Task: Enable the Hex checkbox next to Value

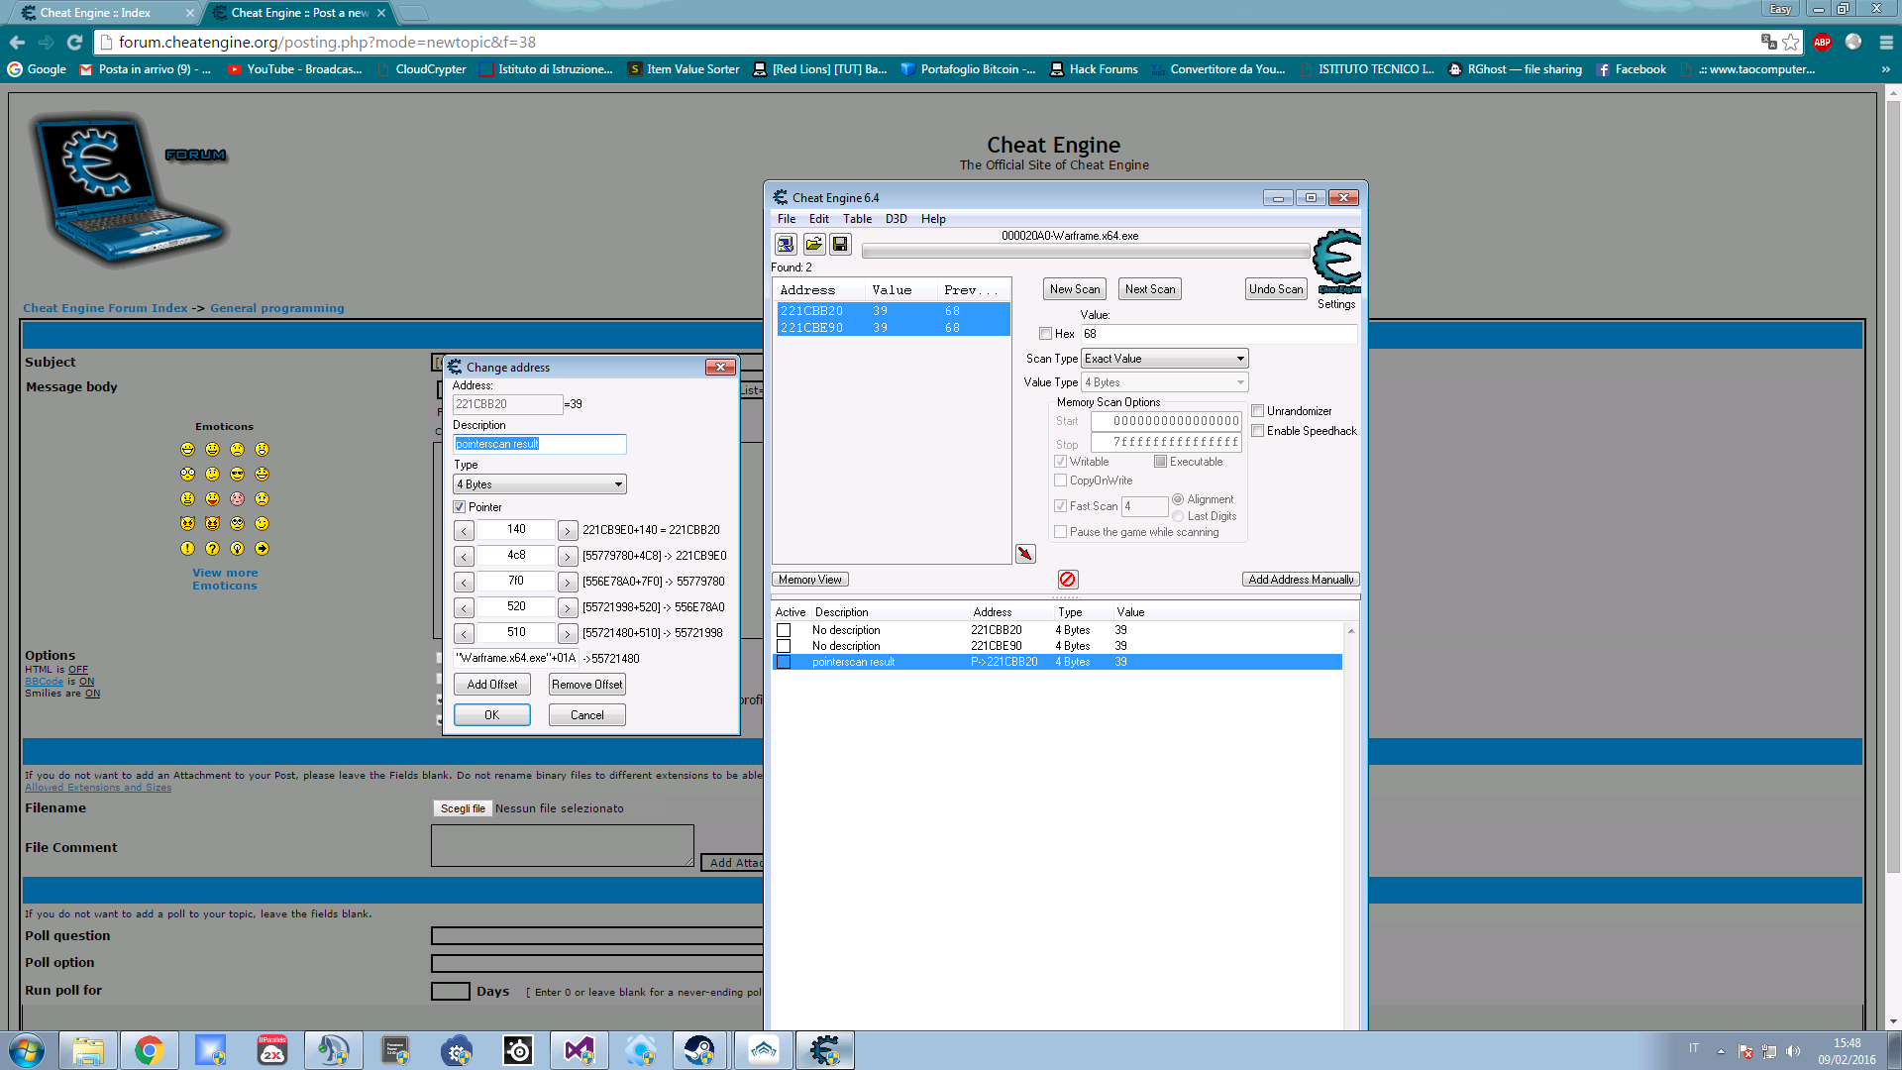Action: pos(1046,334)
